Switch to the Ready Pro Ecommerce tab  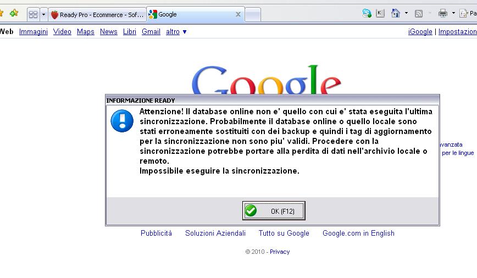97,15
